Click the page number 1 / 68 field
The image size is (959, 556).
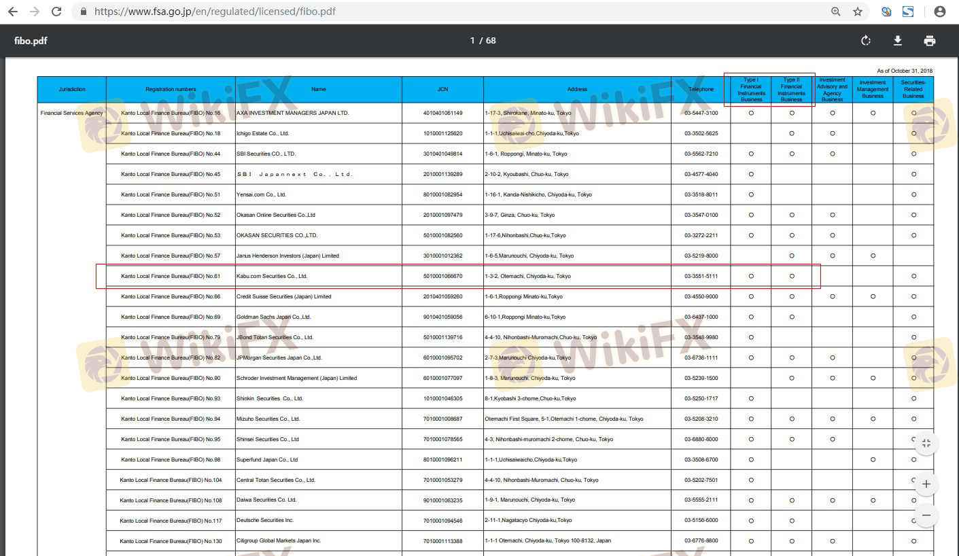(x=483, y=41)
